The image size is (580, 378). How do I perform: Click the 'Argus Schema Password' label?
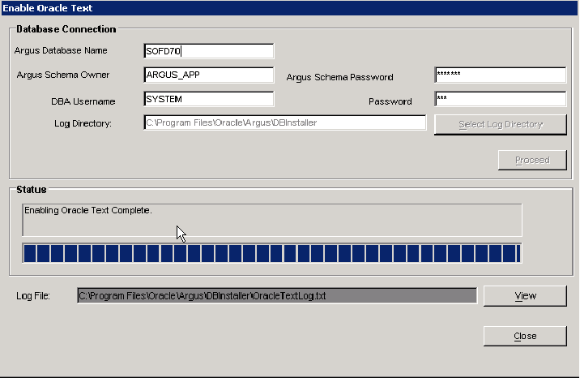339,77
